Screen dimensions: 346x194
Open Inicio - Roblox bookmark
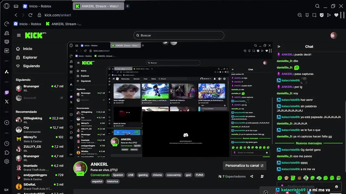coord(28,24)
